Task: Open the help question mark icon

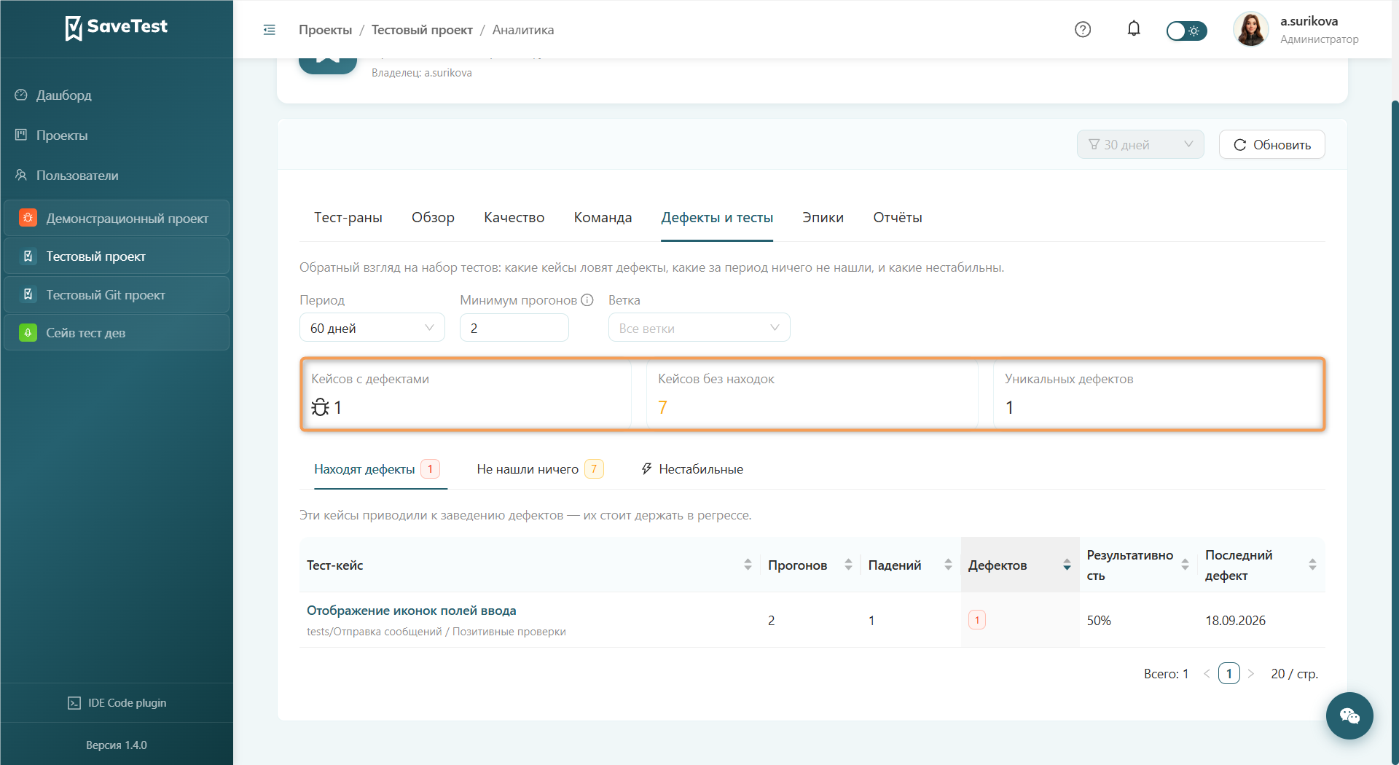Action: click(1083, 29)
